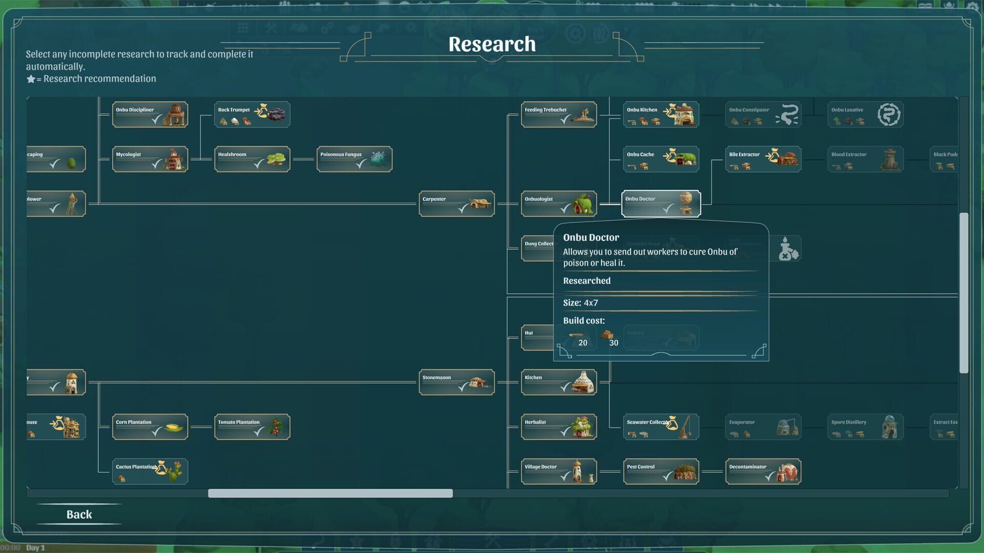Select the Onbuologist research icon
The image size is (984, 553).
click(x=559, y=203)
